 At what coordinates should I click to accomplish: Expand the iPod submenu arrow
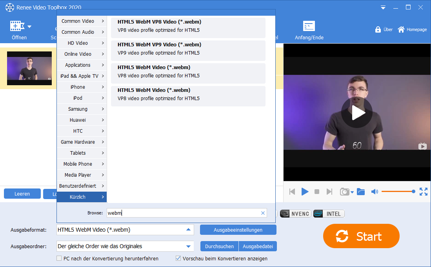pos(103,98)
